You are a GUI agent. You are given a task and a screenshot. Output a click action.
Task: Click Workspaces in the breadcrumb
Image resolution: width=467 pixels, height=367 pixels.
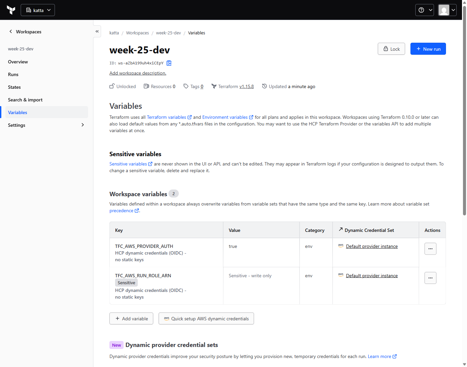click(x=137, y=33)
